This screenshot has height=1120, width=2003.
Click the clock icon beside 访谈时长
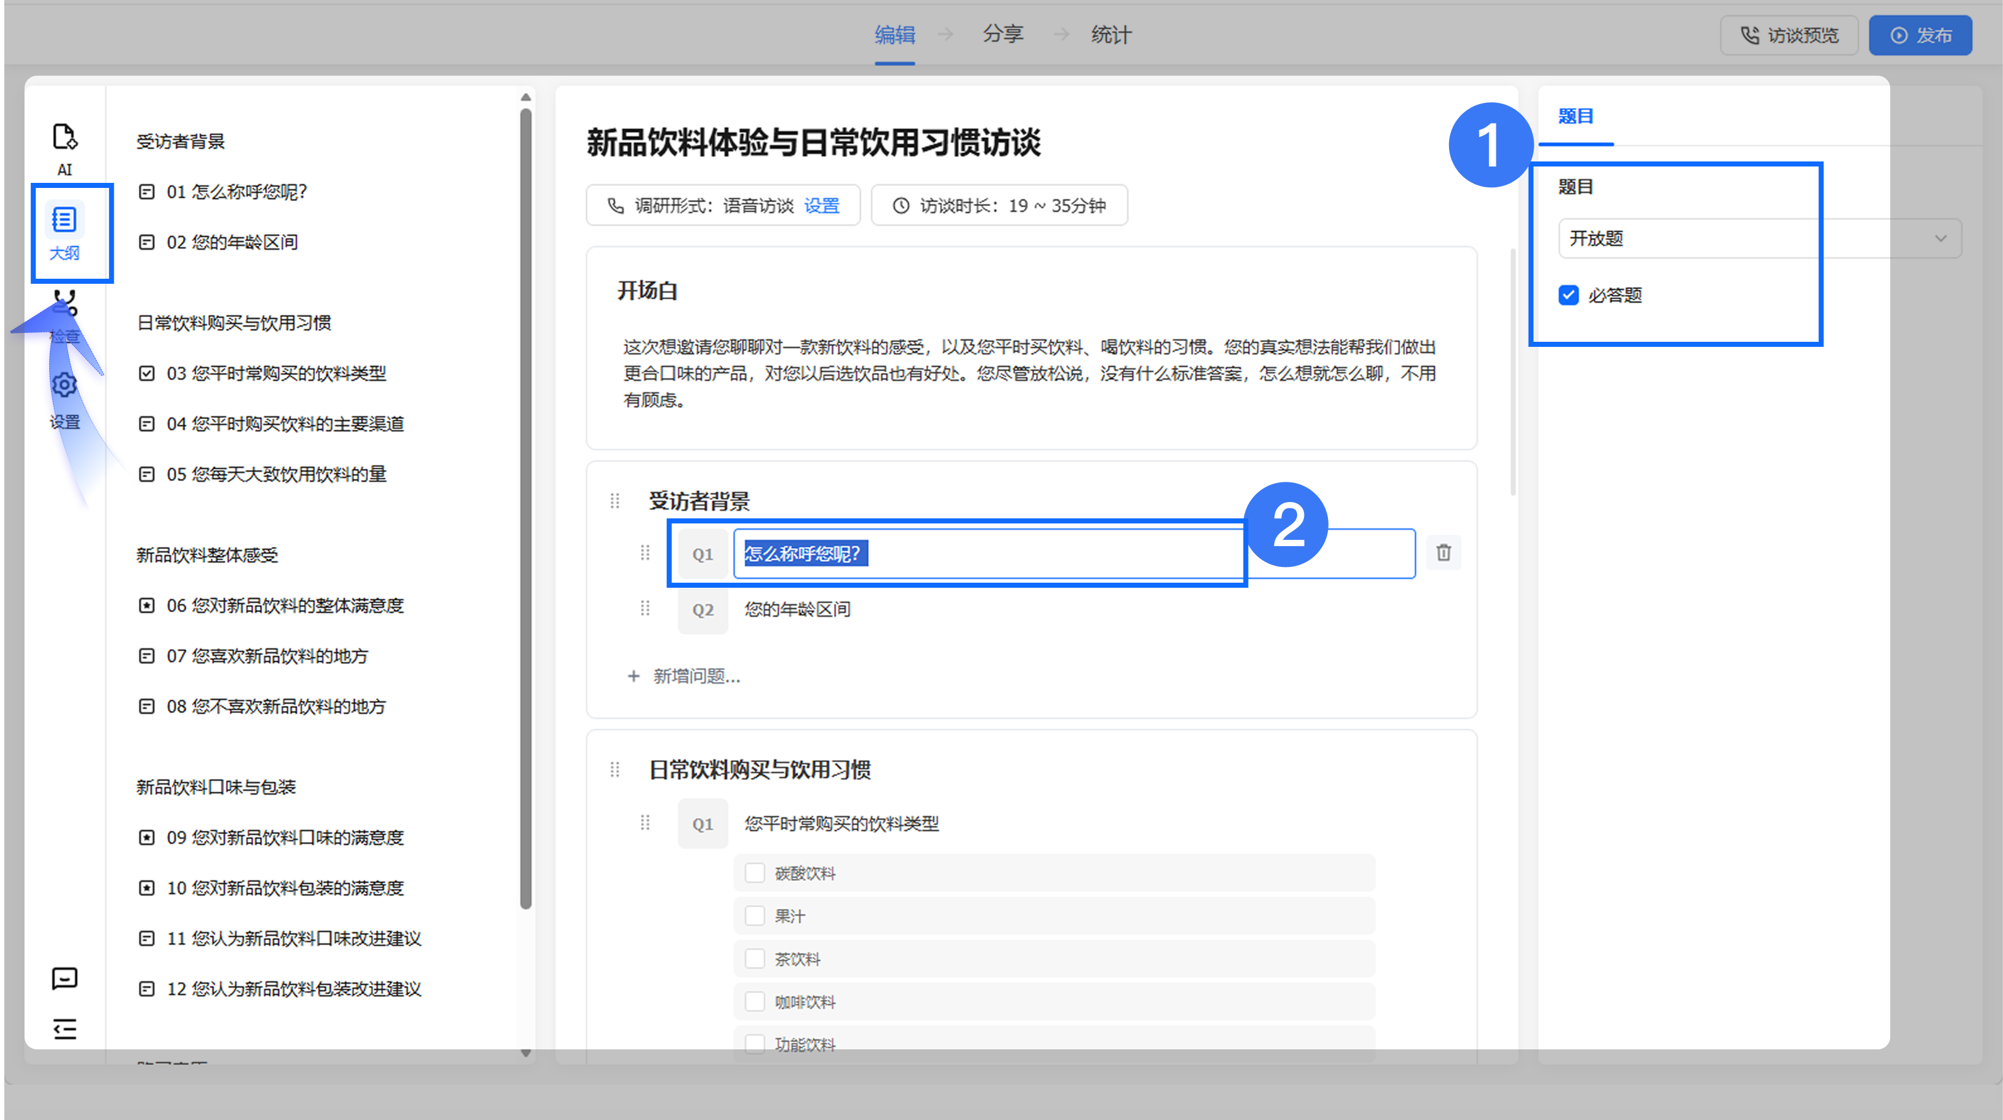pos(900,206)
